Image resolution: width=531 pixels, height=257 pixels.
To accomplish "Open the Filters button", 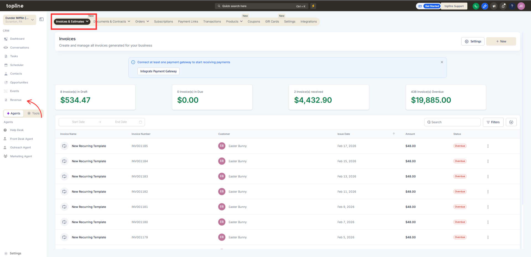I will coord(493,122).
